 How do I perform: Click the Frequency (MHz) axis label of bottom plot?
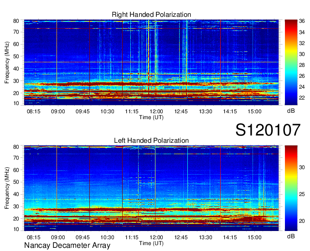[x=7, y=188]
